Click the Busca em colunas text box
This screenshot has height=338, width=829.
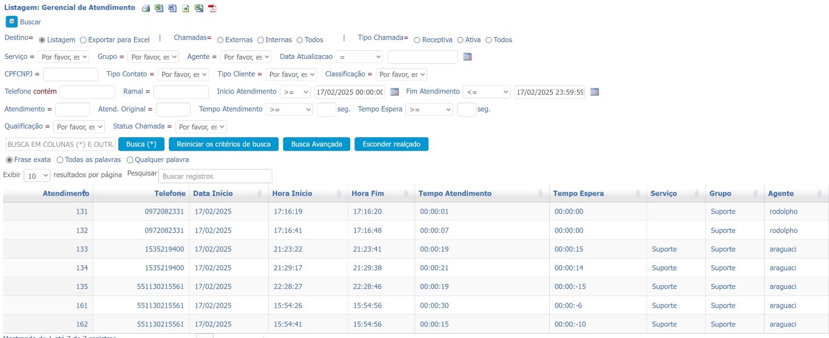pos(59,144)
